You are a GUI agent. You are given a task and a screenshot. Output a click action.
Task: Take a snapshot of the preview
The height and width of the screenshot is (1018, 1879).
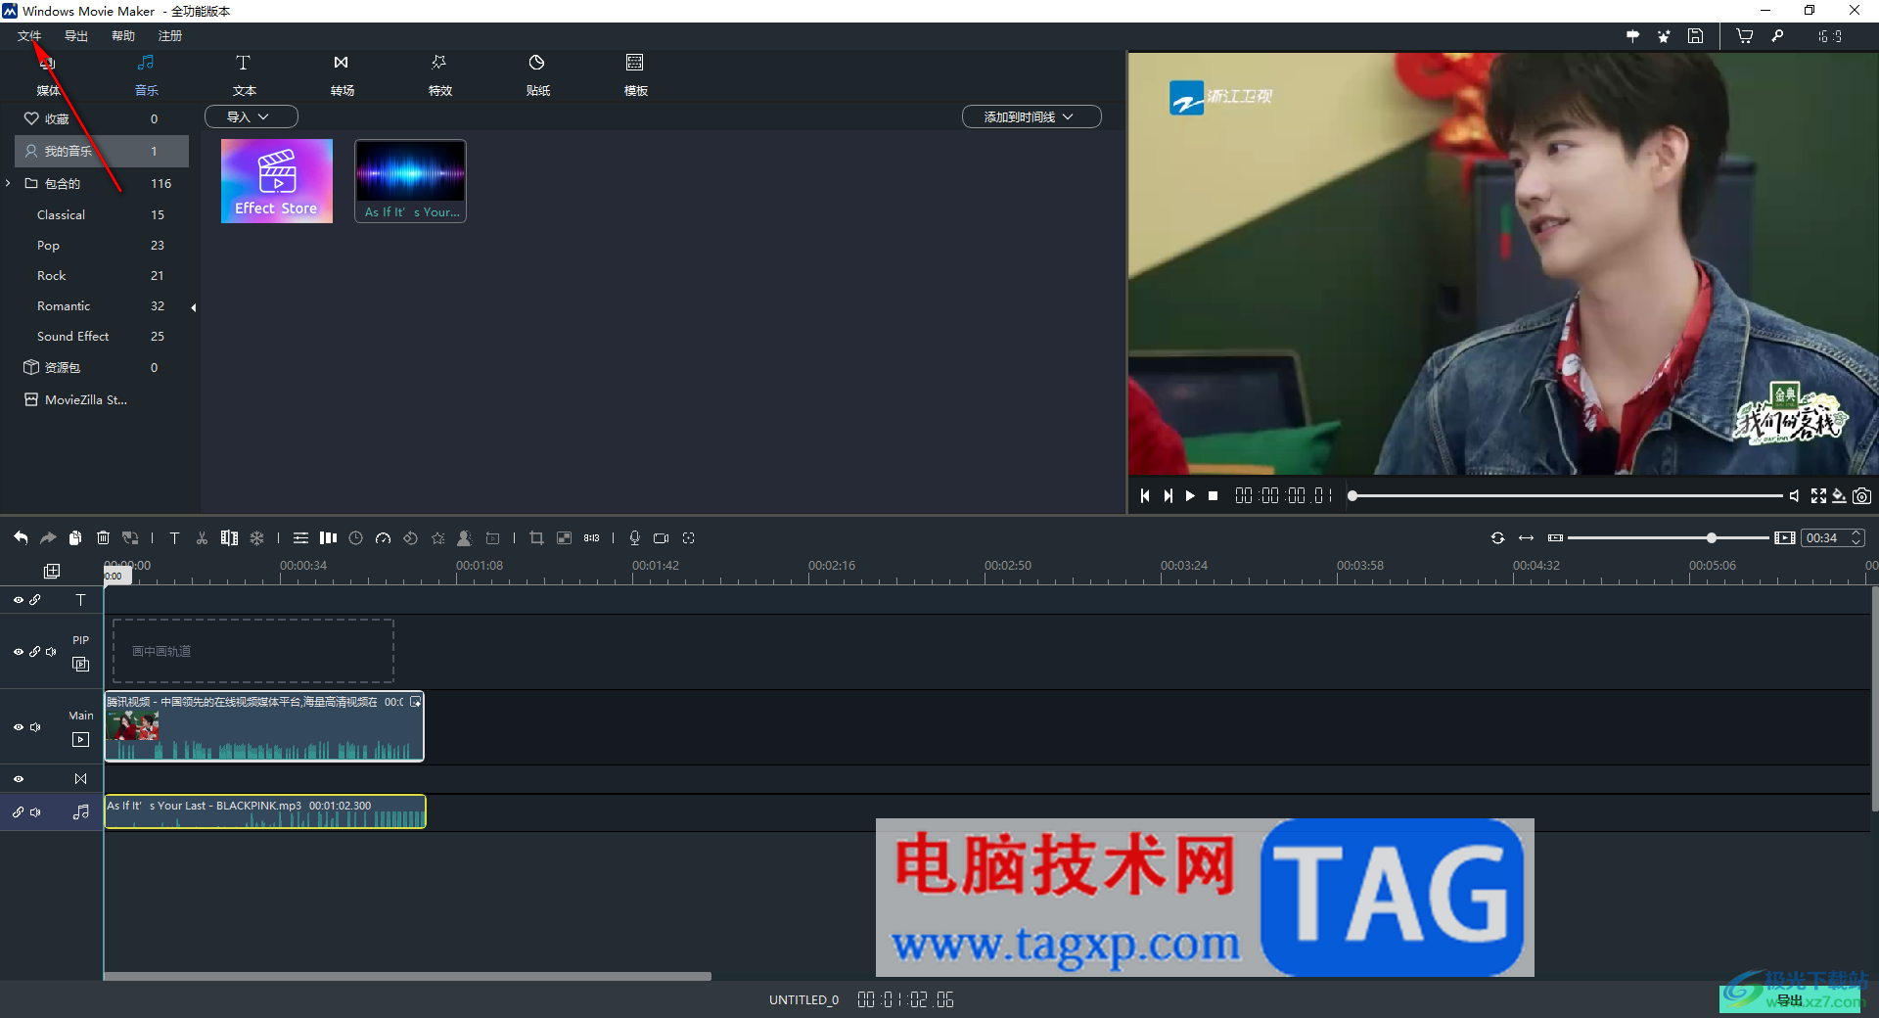[x=1861, y=496]
